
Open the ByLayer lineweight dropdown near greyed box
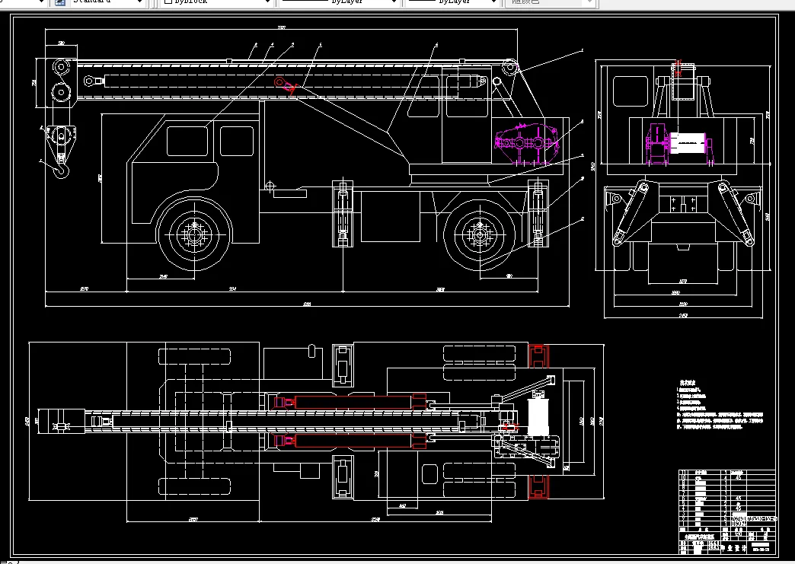(493, 2)
